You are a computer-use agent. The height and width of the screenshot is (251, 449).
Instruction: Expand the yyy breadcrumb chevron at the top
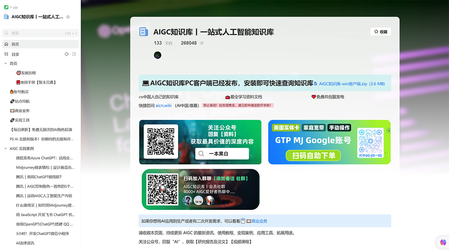pos(10,7)
